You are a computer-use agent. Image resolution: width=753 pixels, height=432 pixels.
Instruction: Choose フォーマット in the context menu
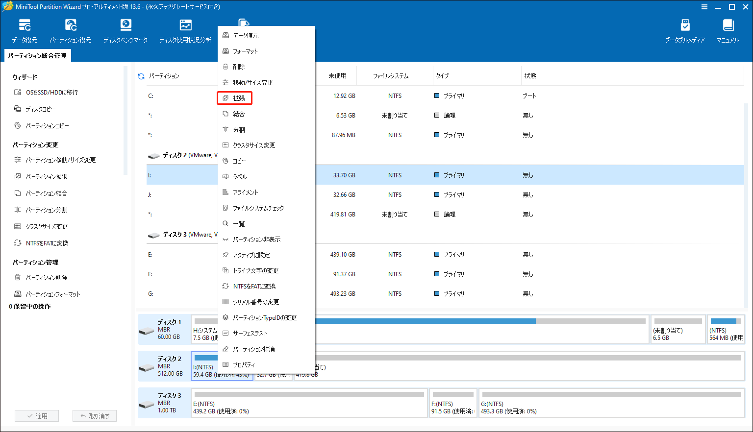pyautogui.click(x=266, y=51)
